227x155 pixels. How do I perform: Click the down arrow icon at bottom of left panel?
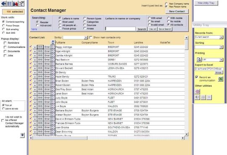pos(22,135)
